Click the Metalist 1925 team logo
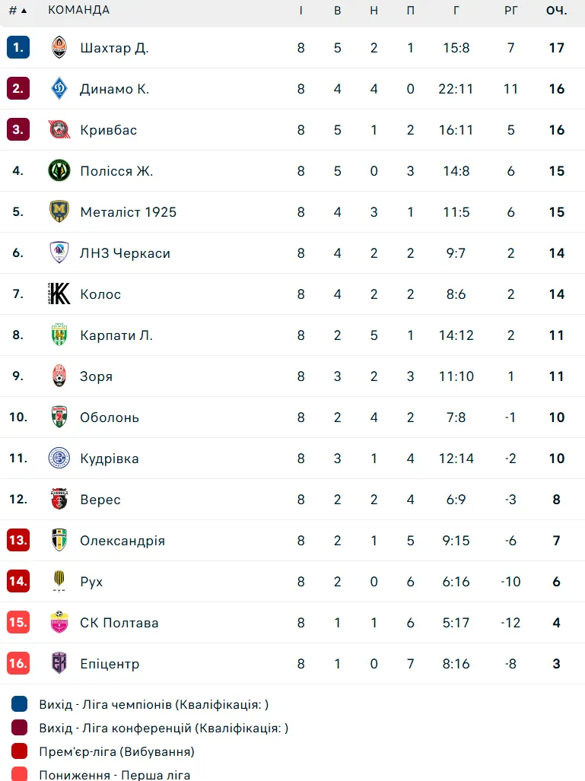The height and width of the screenshot is (781, 585). [x=59, y=212]
